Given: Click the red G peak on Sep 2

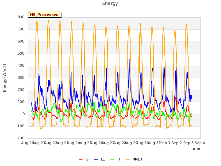Looking at the screenshot, I should [x=176, y=98].
